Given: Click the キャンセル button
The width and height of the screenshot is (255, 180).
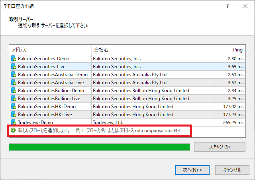Looking at the screenshot, I should [x=232, y=170].
